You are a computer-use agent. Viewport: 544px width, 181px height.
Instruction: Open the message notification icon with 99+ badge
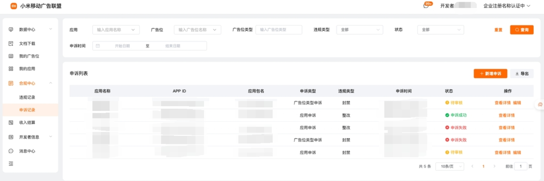pos(426,6)
